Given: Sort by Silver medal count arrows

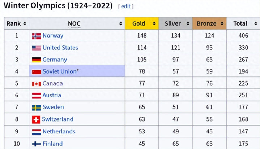Looking at the screenshot, I should (x=188, y=24).
